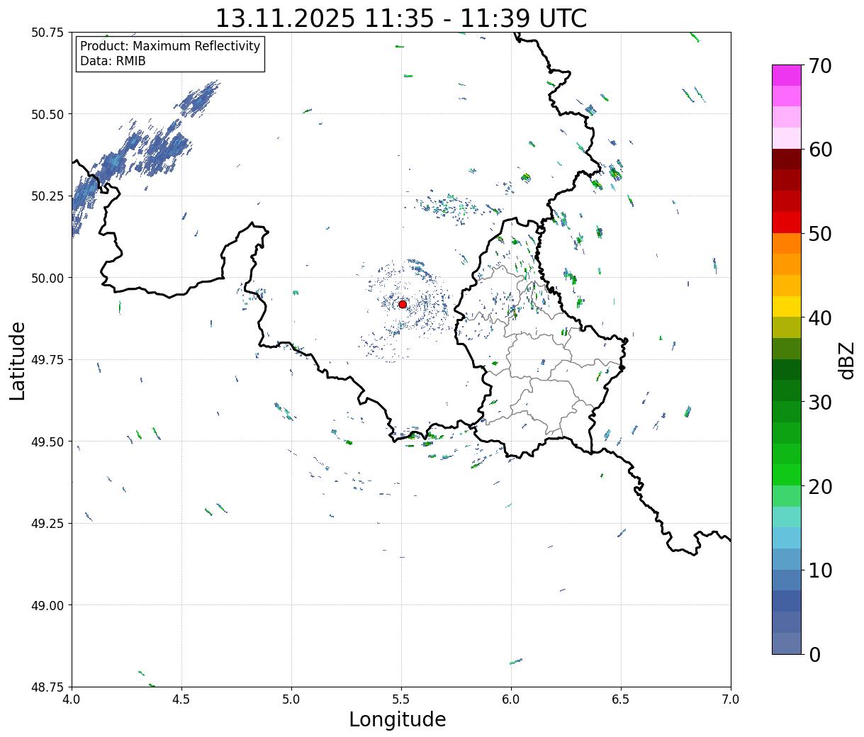Click the latitude tick label 50.25
This screenshot has width=864, height=737.
(x=47, y=196)
